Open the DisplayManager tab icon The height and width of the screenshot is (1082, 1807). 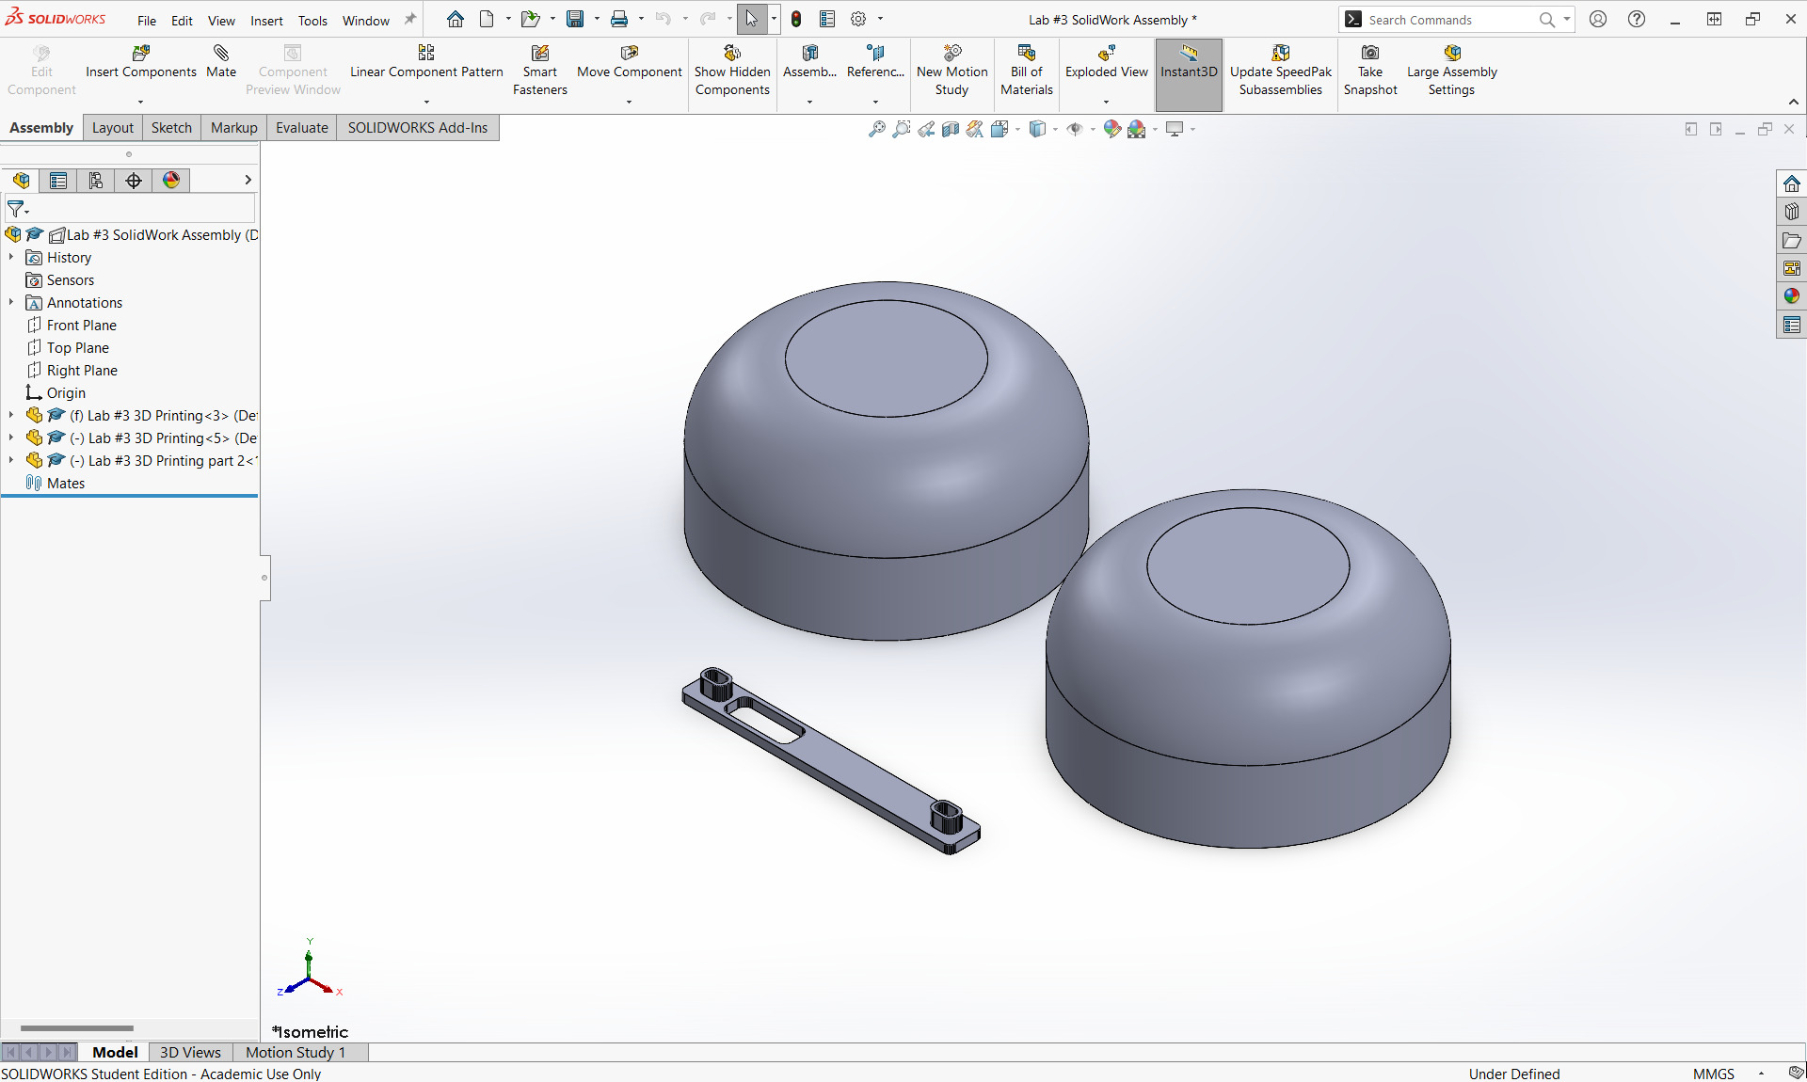point(171,181)
